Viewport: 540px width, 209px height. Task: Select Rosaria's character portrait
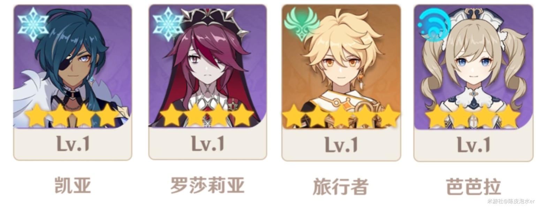point(208,66)
